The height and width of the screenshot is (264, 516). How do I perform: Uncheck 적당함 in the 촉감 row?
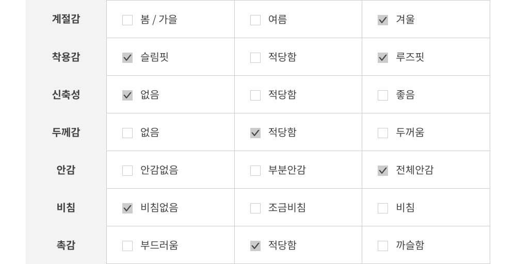255,246
